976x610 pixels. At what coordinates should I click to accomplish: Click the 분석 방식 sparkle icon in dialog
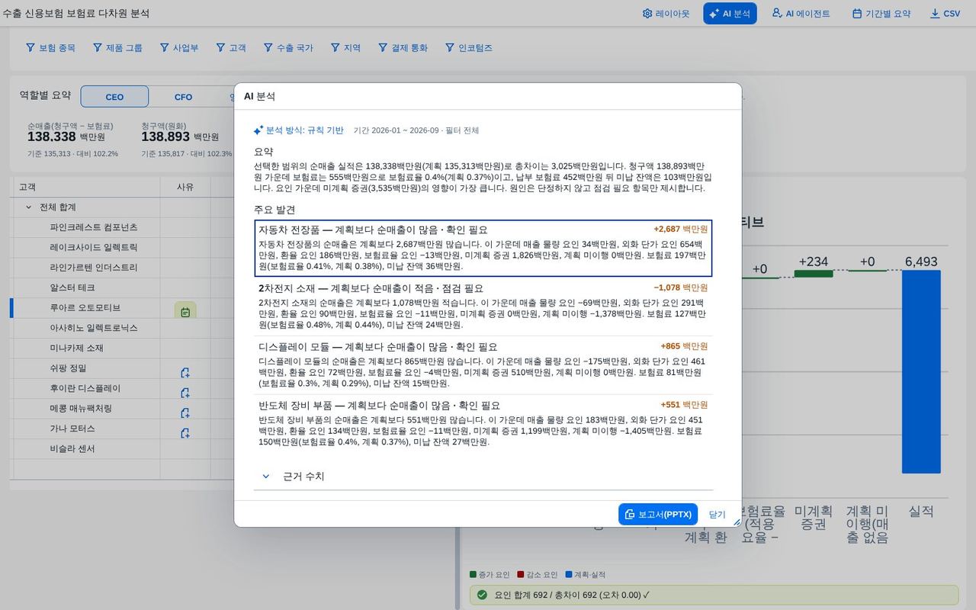pyautogui.click(x=258, y=130)
